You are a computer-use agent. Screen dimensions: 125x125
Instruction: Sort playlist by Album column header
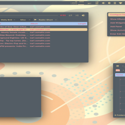pyautogui.click(x=48, y=24)
